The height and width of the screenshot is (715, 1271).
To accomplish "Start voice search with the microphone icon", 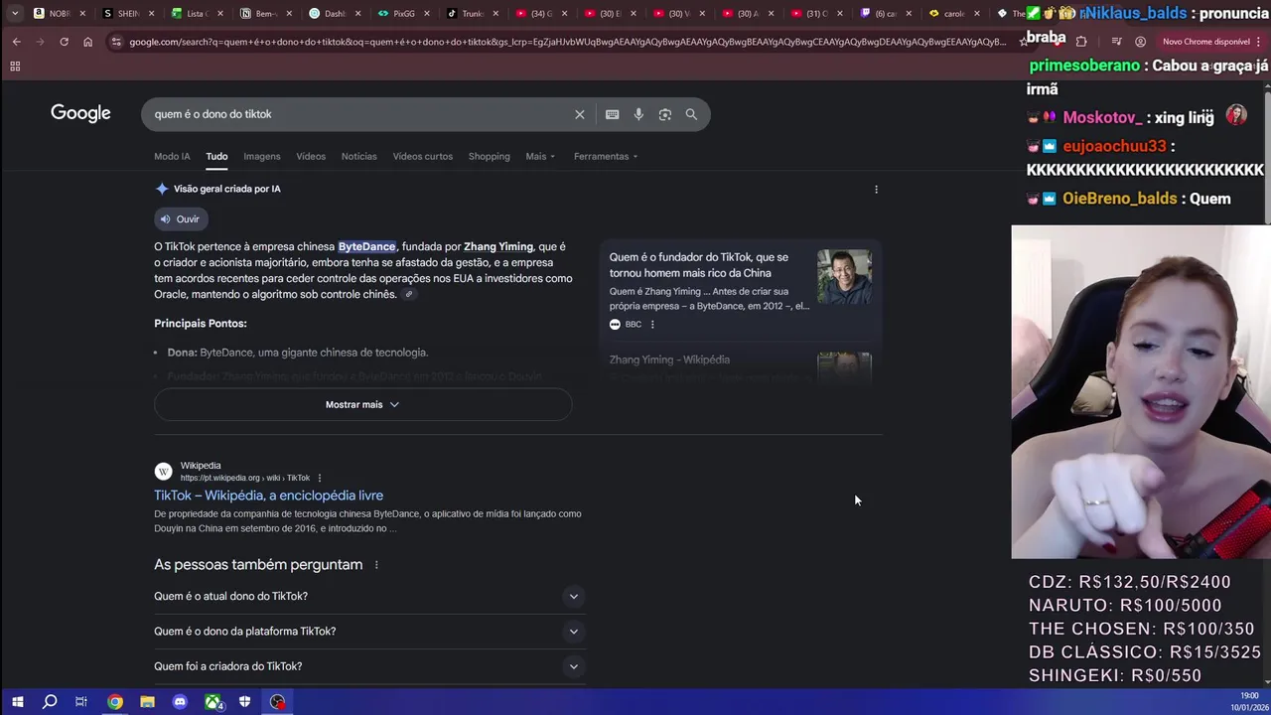I will coord(638,114).
